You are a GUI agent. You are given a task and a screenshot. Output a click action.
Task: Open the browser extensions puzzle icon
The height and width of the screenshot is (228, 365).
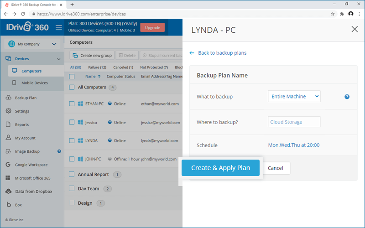tap(342, 14)
